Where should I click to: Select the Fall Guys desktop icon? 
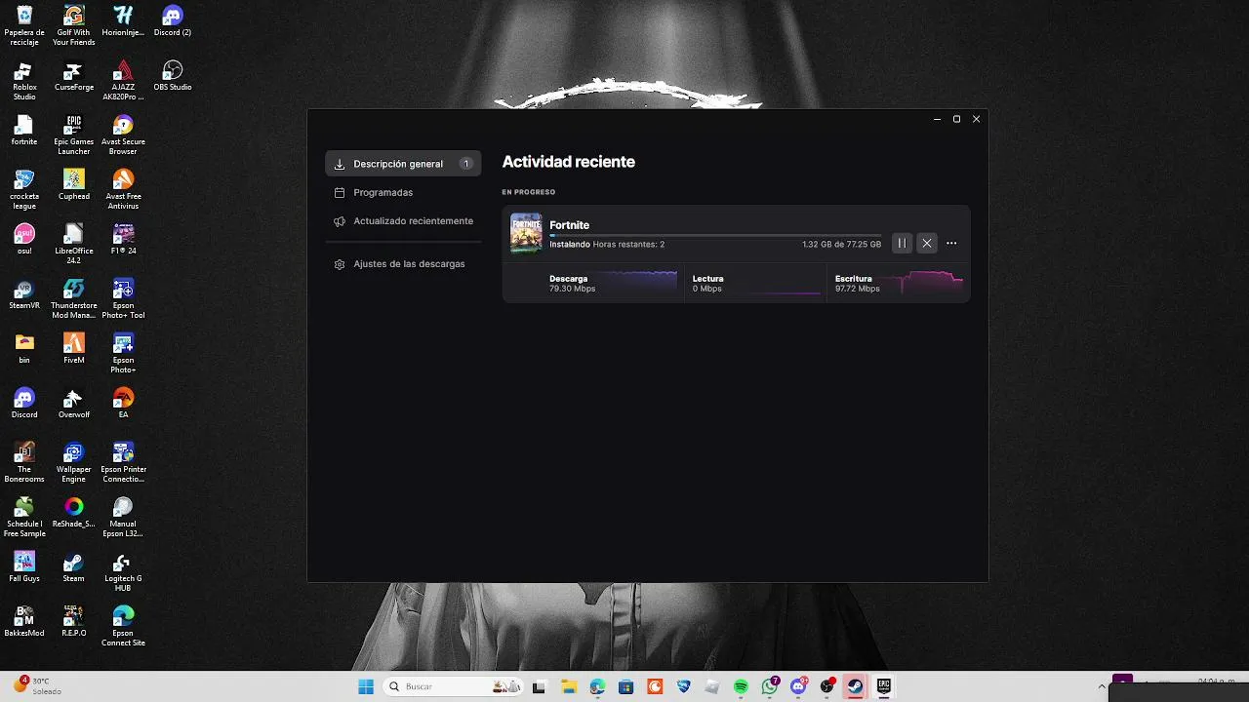(24, 567)
